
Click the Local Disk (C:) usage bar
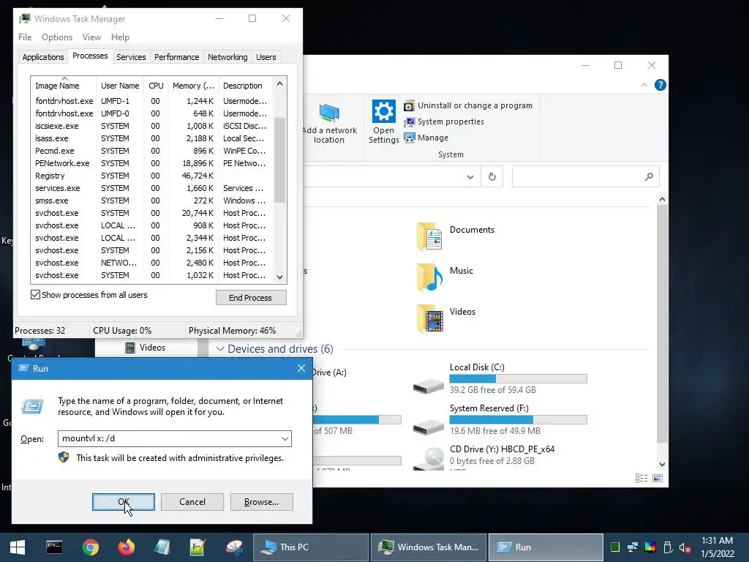(x=519, y=379)
